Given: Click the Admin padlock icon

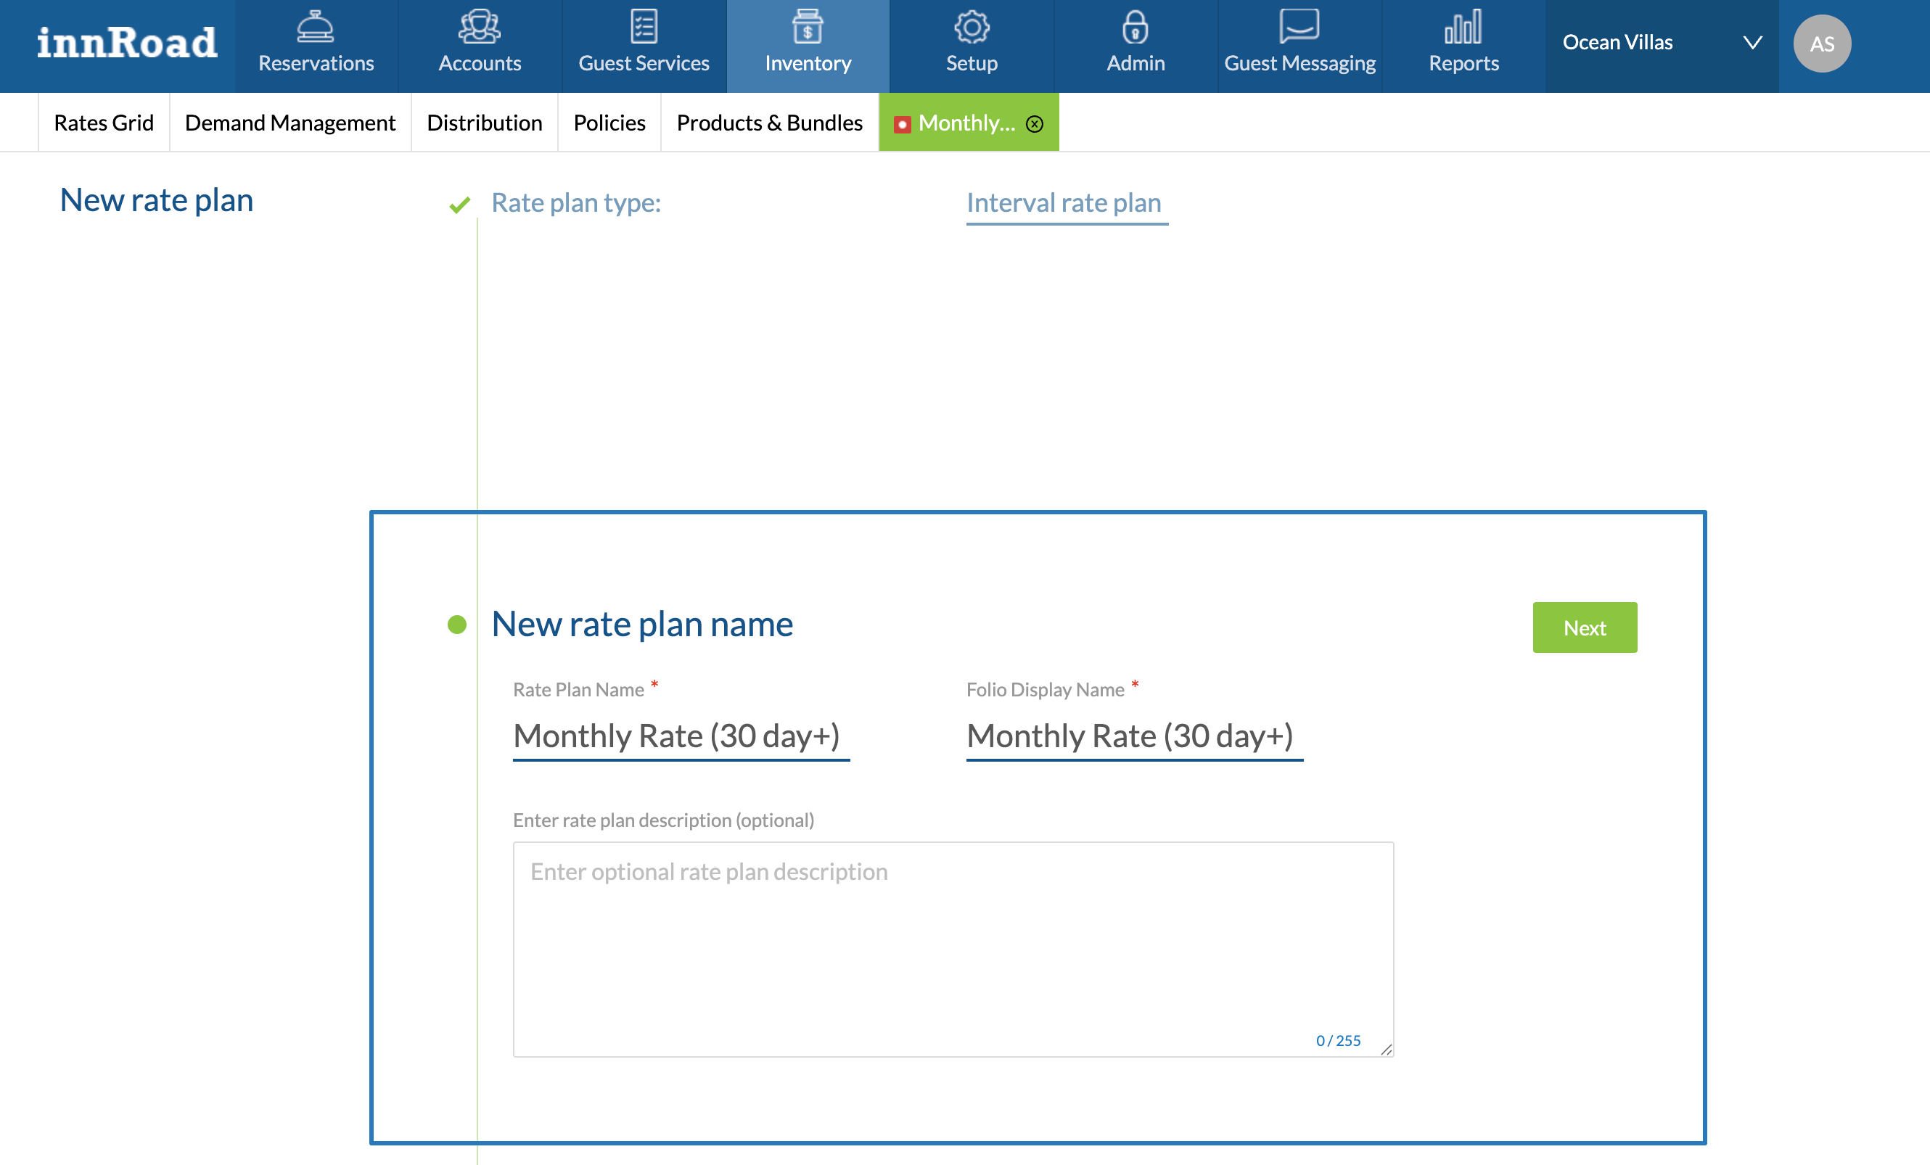Looking at the screenshot, I should (x=1135, y=28).
